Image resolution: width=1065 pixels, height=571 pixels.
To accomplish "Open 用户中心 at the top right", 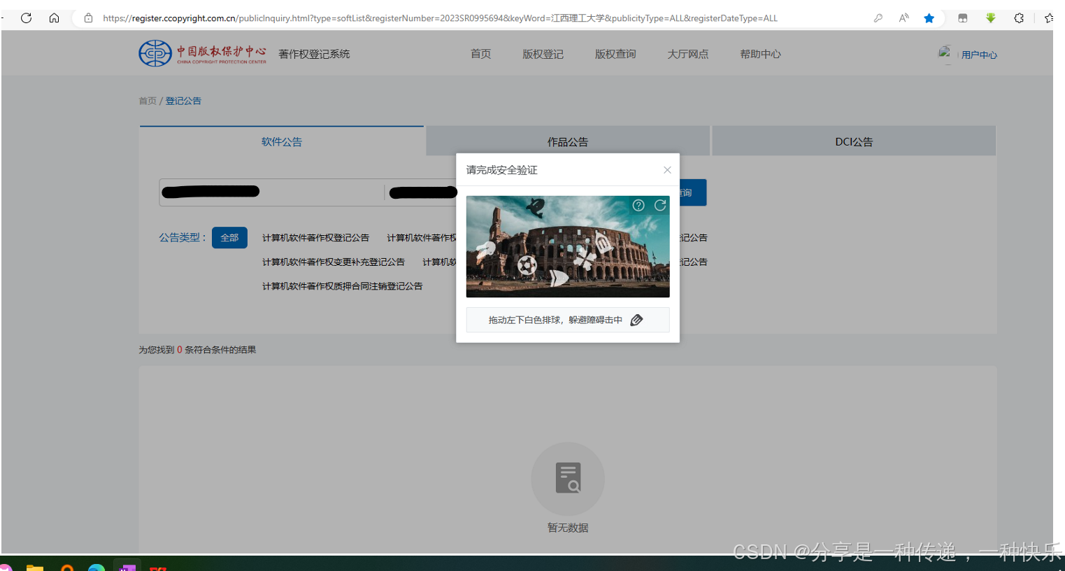I will (x=980, y=54).
